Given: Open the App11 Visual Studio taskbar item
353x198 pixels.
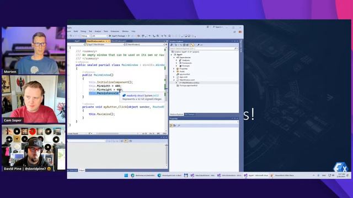Looking at the screenshot, I should coord(256,175).
